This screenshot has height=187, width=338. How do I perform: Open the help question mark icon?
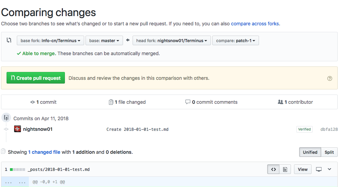point(330,78)
